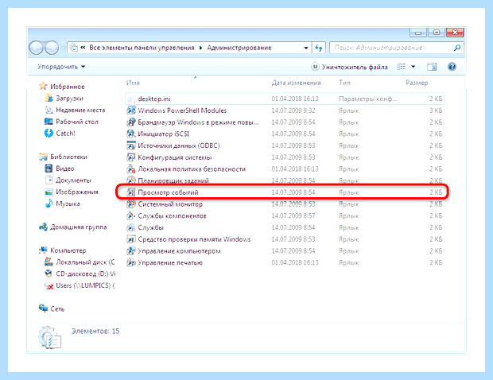The image size is (493, 380).
Task: Sort by the Тип column header
Action: (x=344, y=83)
